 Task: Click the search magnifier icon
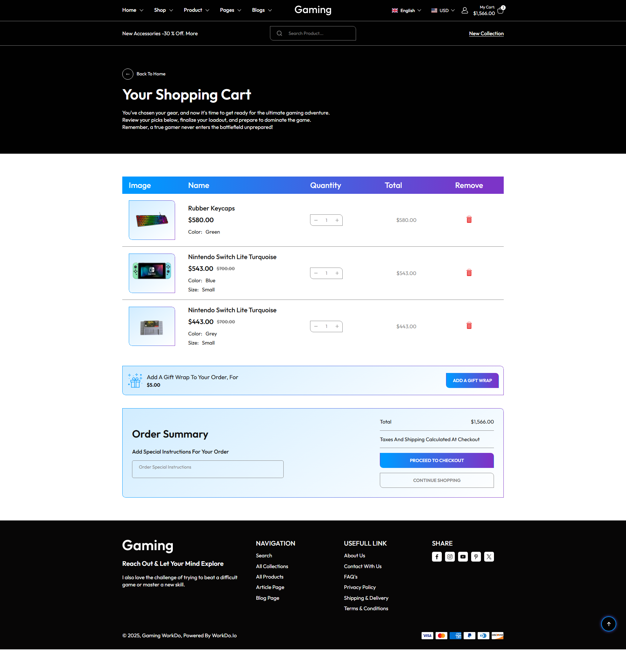pyautogui.click(x=279, y=33)
